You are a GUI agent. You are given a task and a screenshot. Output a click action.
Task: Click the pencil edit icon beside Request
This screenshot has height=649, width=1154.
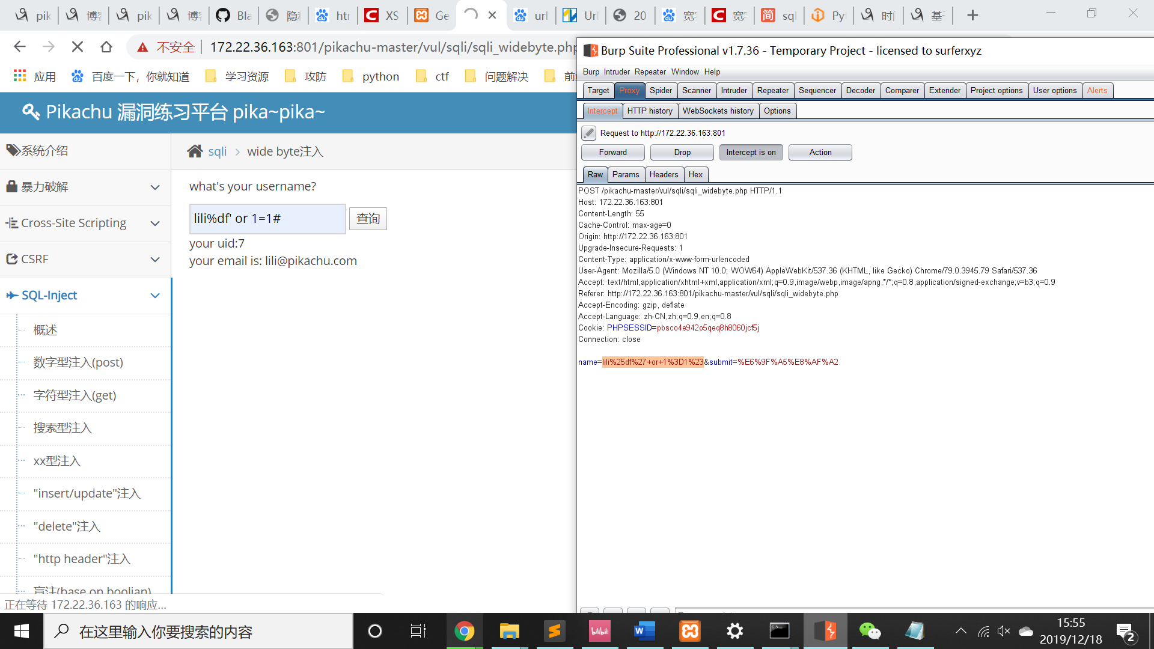(x=588, y=133)
